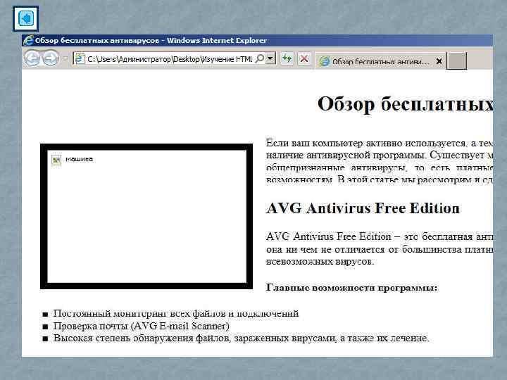Refresh the page with the green arrows button
This screenshot has width=507, height=380.
coord(287,59)
